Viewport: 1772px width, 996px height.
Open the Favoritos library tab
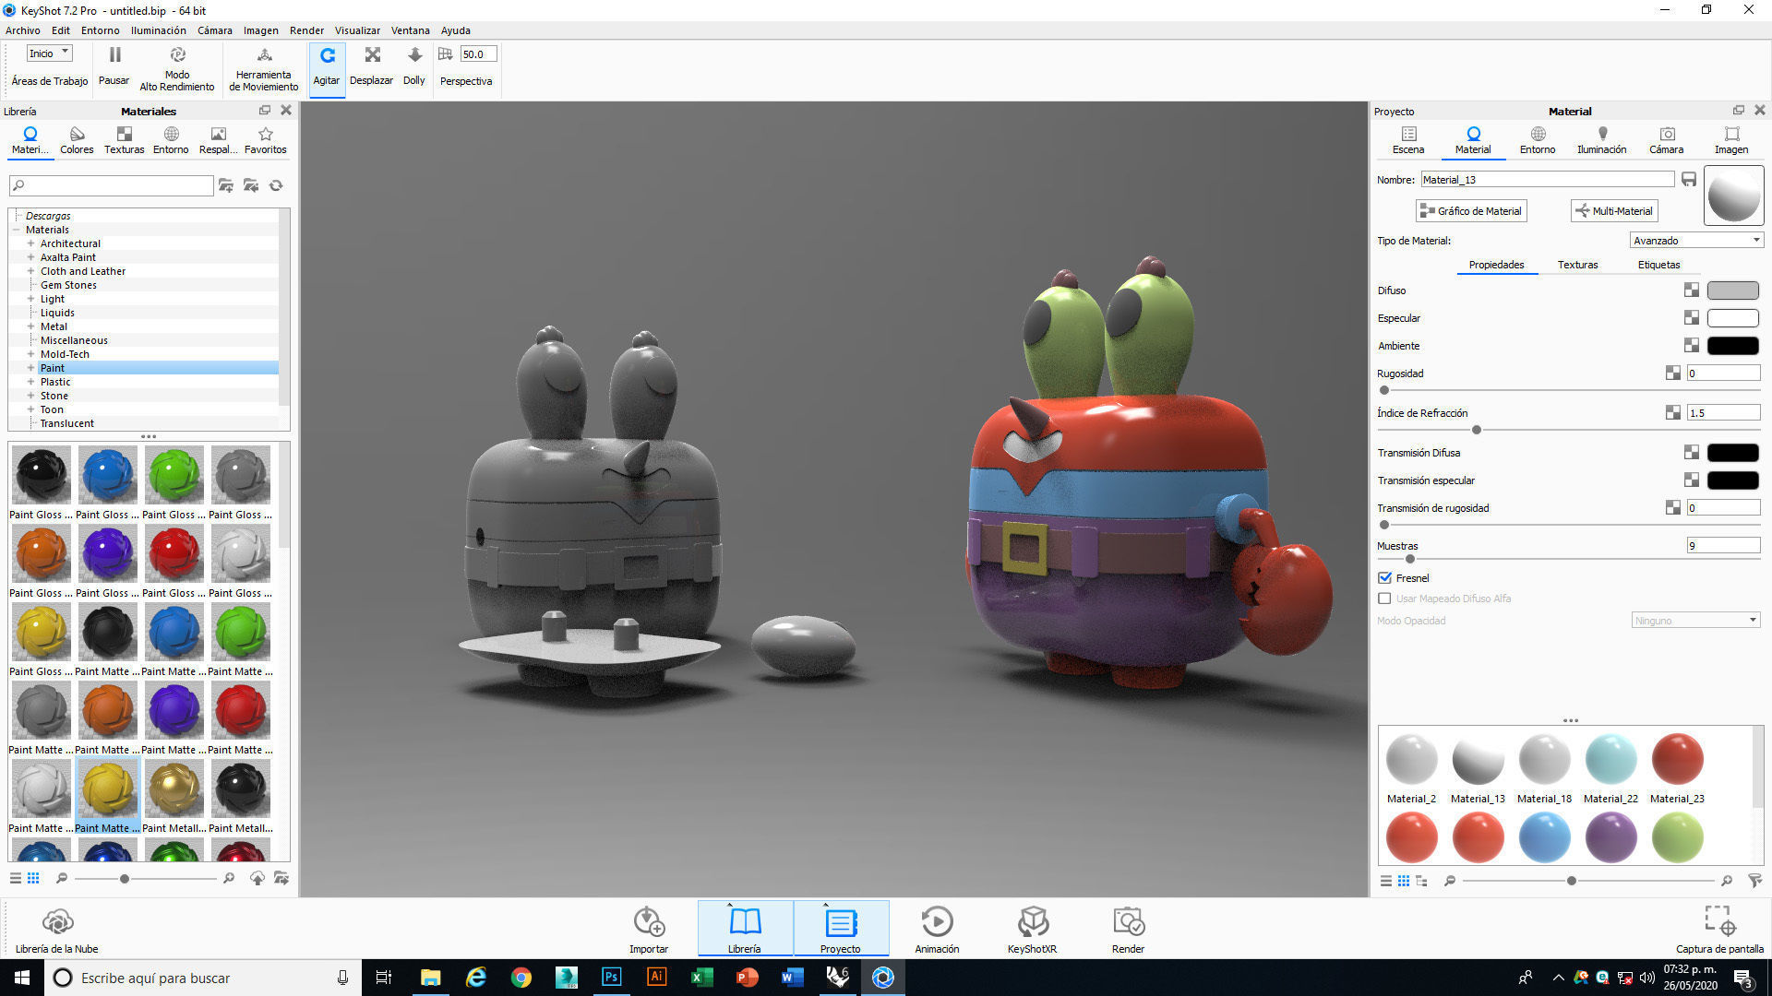[266, 140]
